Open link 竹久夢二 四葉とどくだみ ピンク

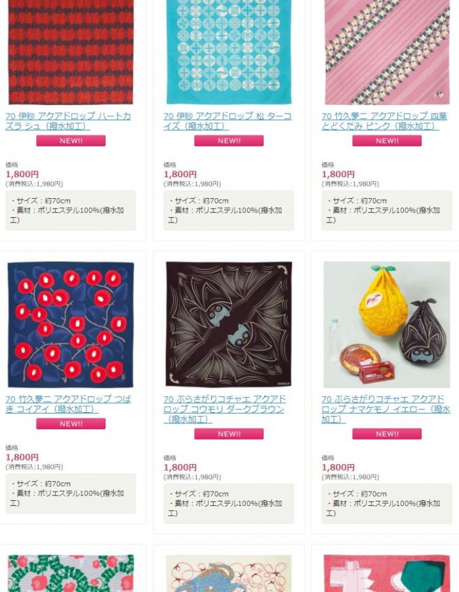[384, 121]
